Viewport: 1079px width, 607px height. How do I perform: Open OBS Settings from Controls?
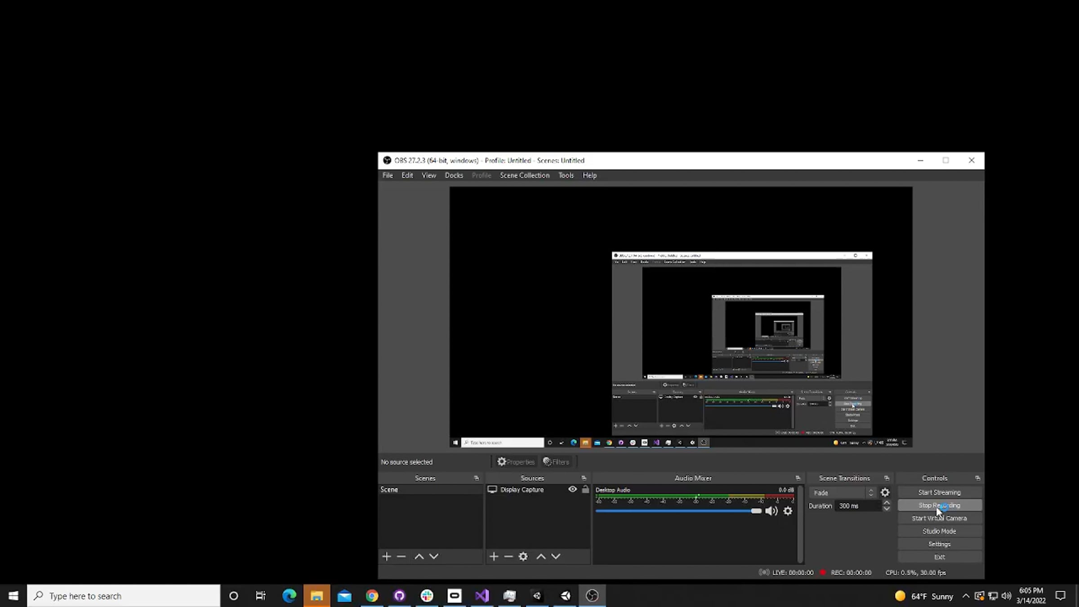(940, 544)
